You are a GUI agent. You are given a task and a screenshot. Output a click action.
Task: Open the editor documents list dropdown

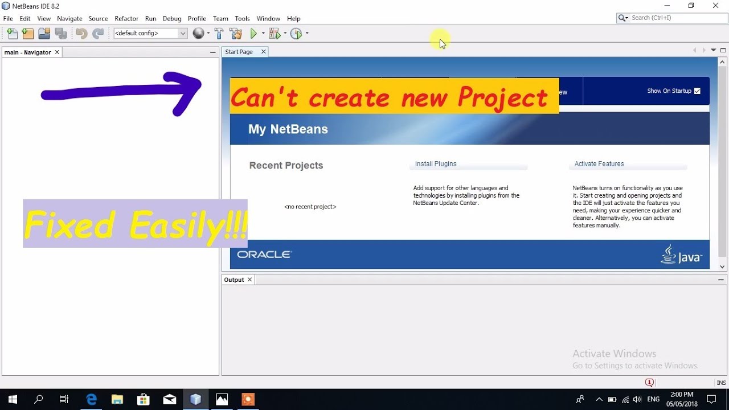713,50
